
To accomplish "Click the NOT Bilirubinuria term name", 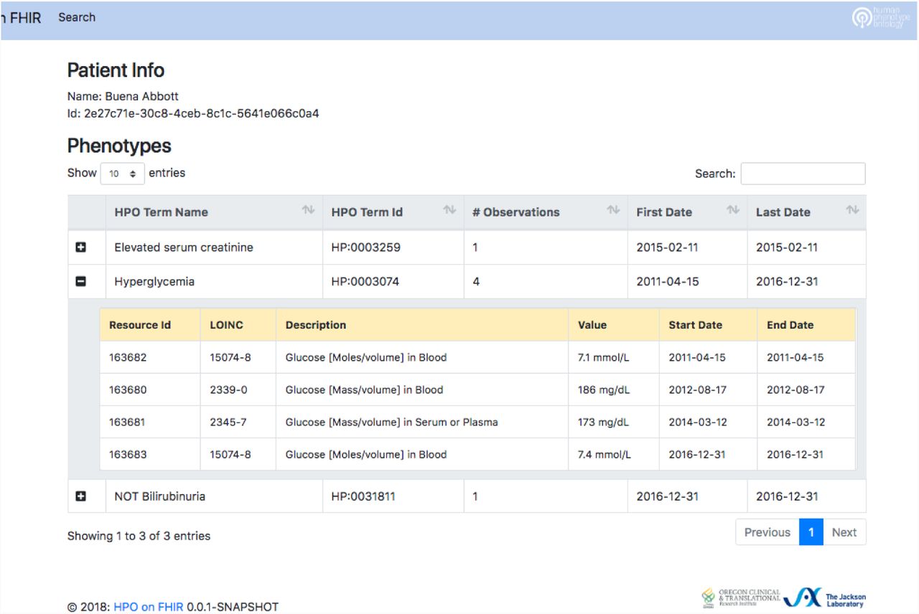I will click(x=160, y=496).
